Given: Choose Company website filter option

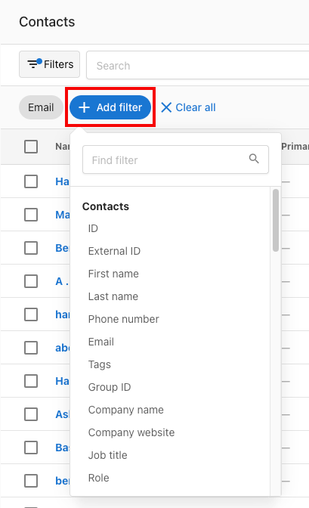Looking at the screenshot, I should click(131, 432).
